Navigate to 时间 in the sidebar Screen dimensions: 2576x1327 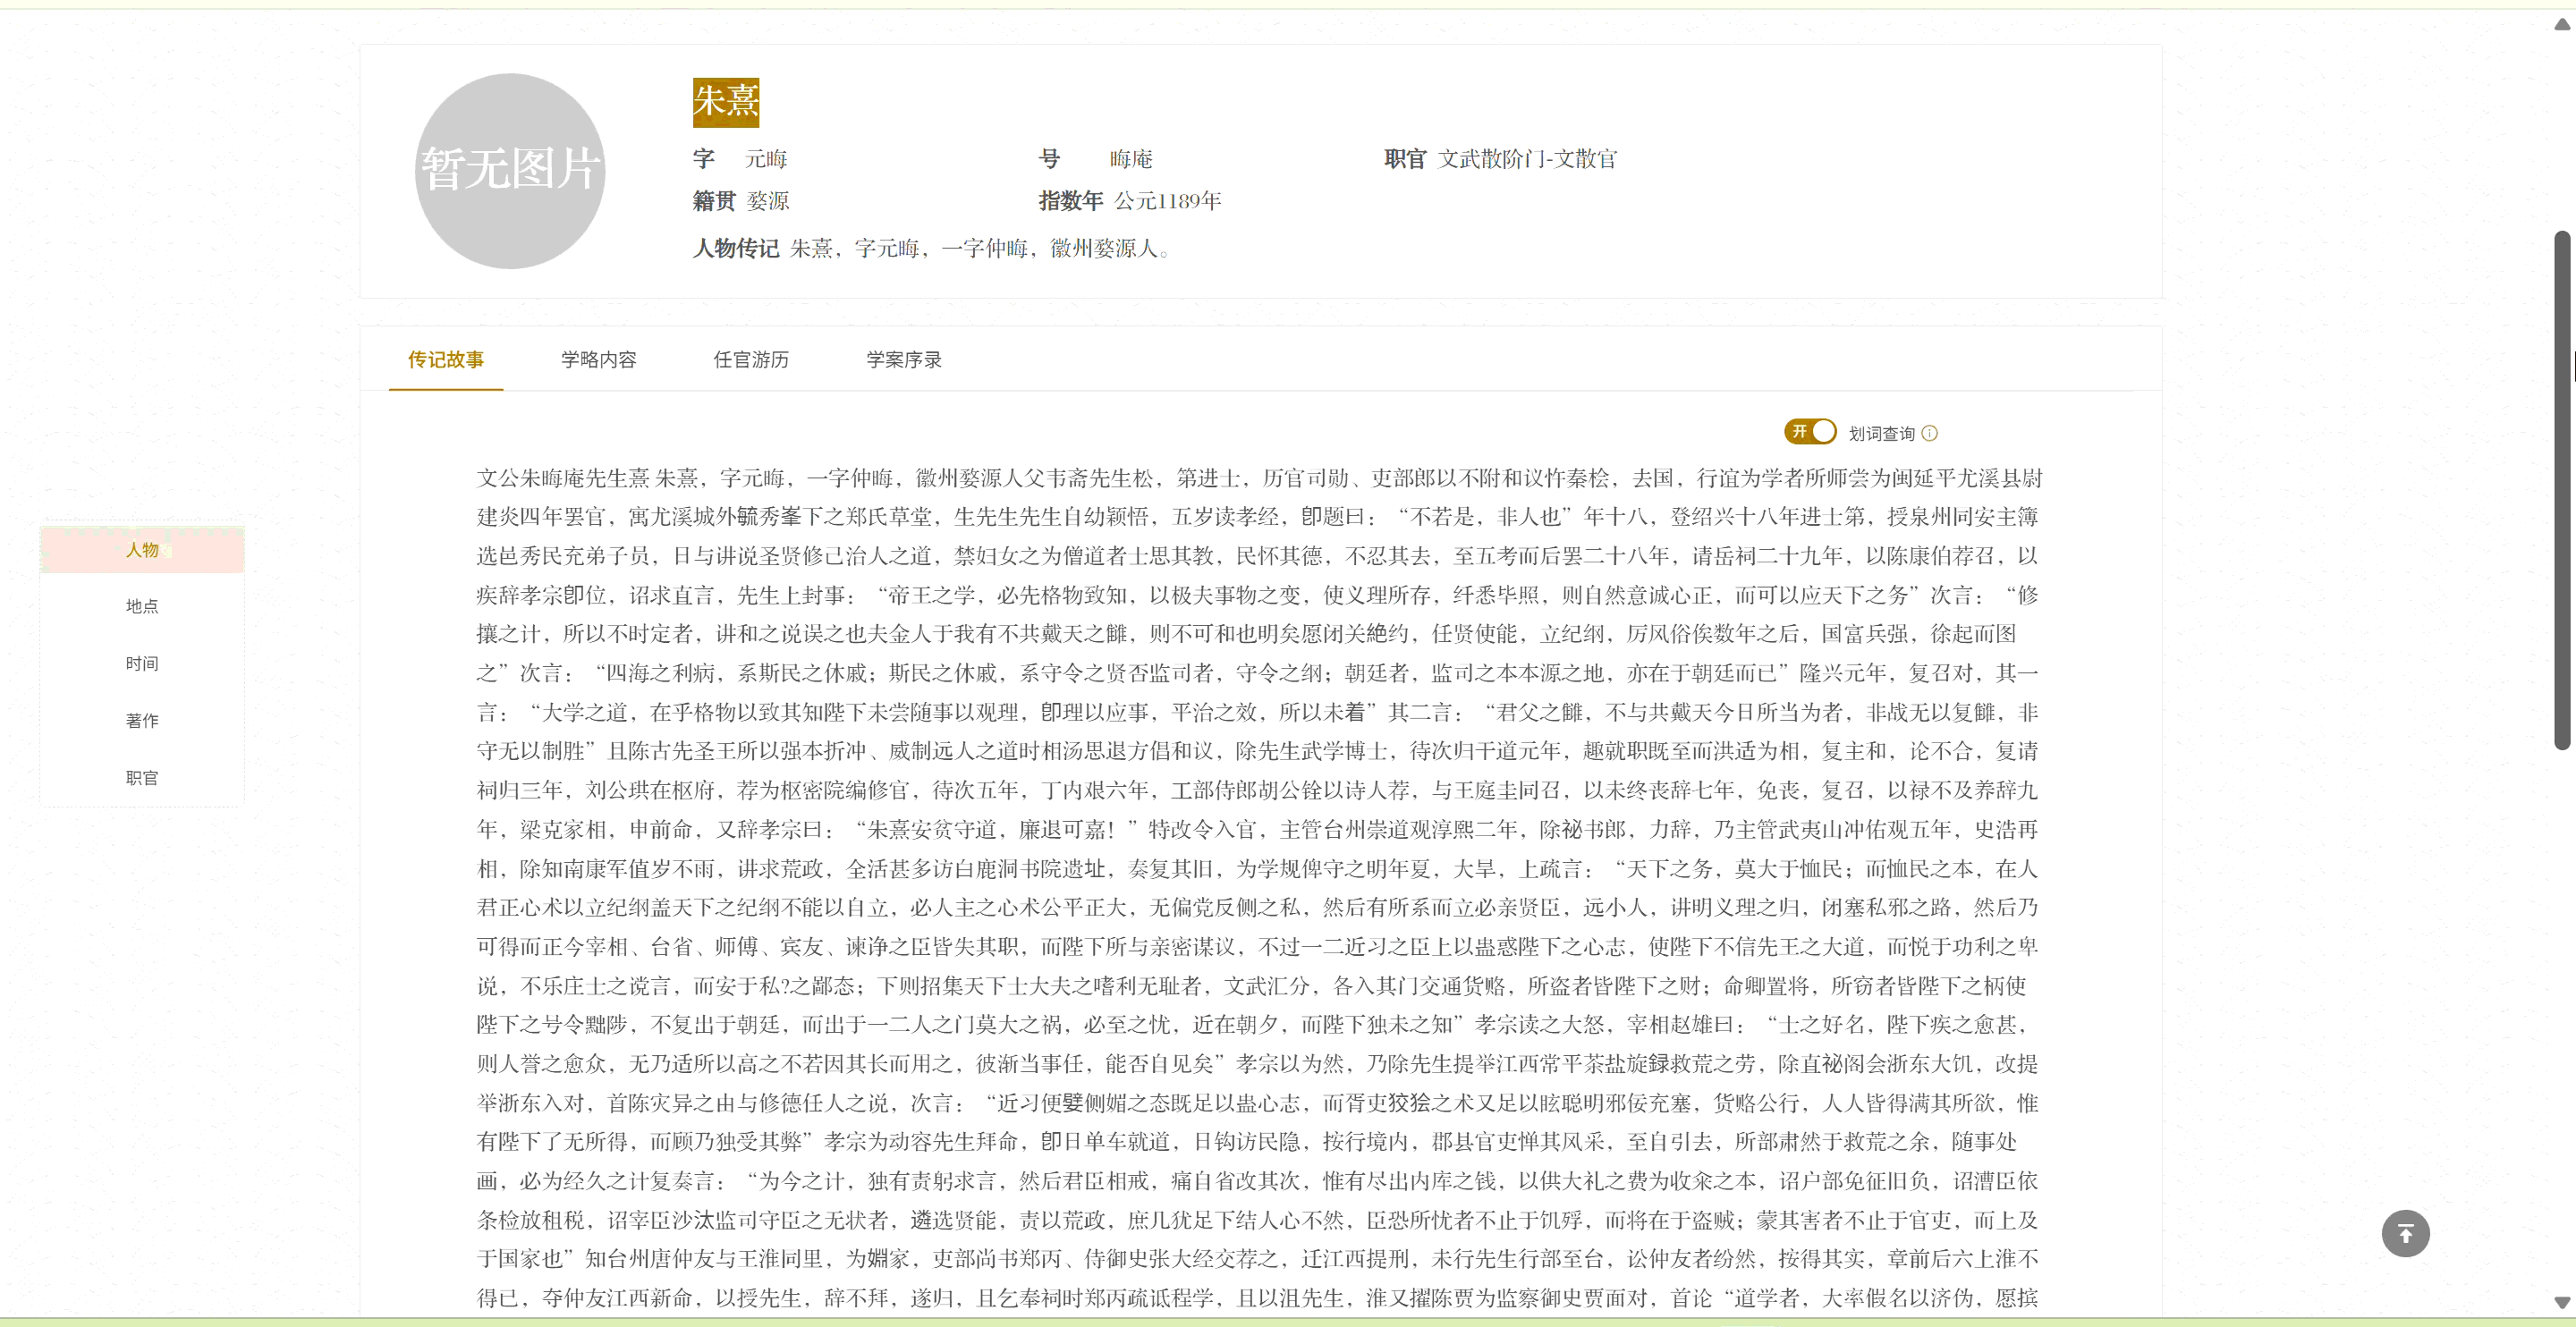click(141, 663)
